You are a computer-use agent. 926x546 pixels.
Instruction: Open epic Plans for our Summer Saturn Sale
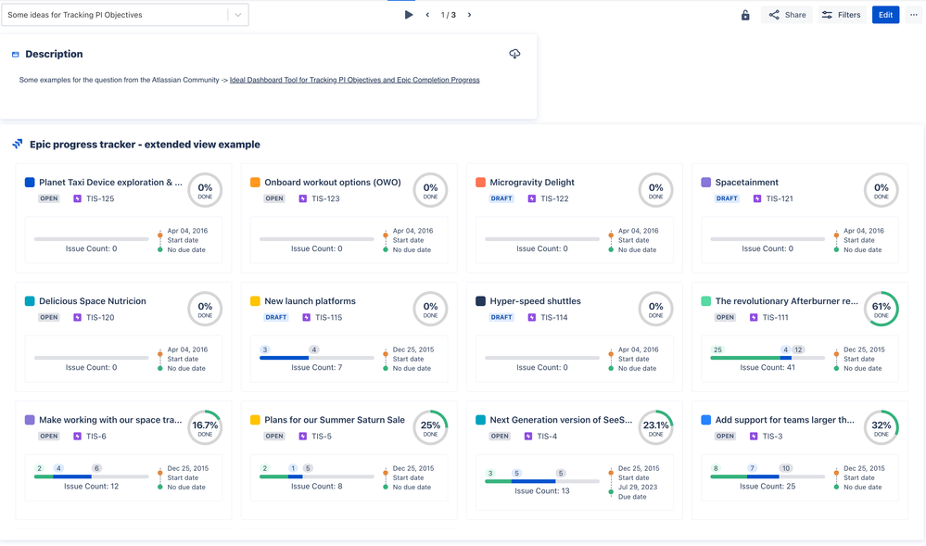click(x=335, y=420)
